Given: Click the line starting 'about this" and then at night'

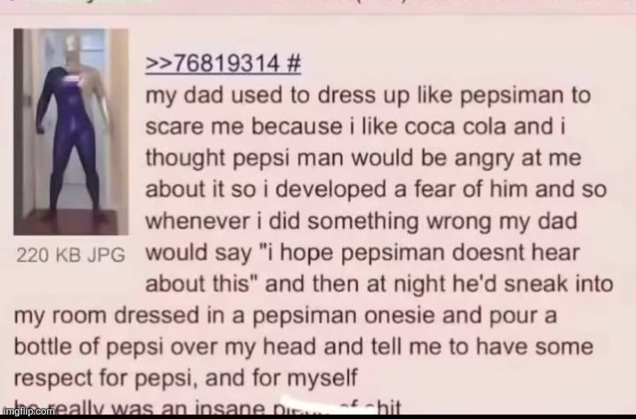Looking at the screenshot, I should point(379,284).
